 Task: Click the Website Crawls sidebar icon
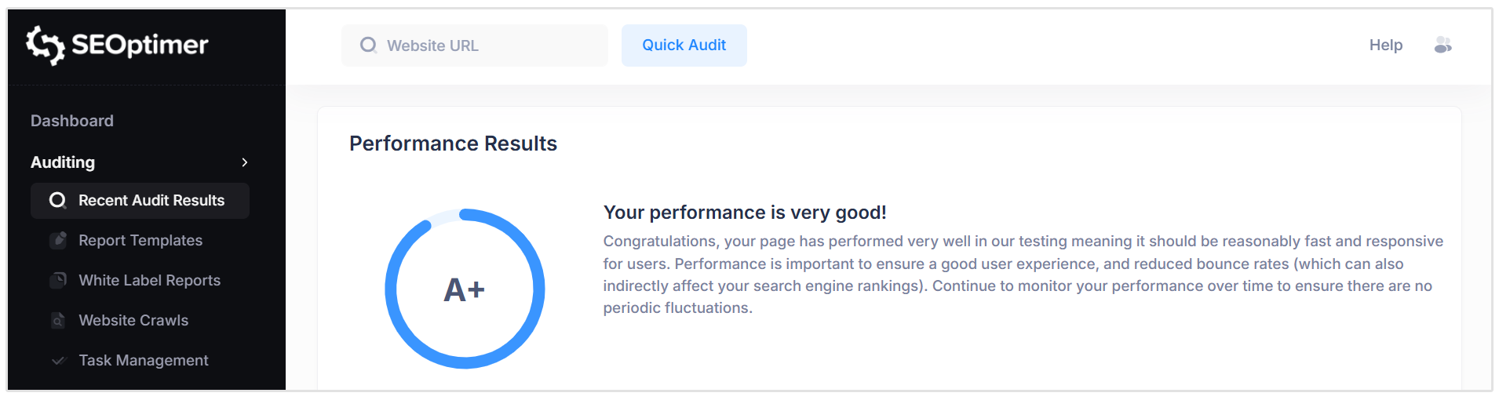[x=58, y=321]
